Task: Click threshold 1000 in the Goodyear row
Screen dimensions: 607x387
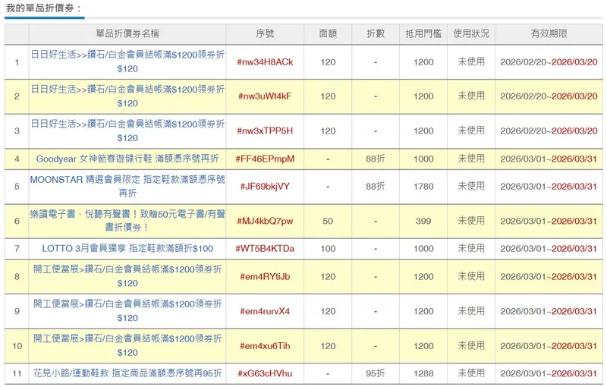Action: (x=423, y=159)
